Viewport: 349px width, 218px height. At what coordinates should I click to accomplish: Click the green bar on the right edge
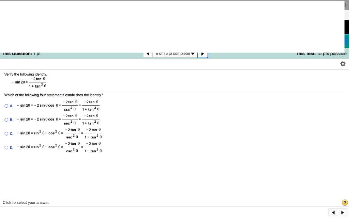347,40
